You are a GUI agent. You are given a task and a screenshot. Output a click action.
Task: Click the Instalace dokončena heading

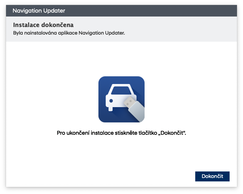click(43, 25)
